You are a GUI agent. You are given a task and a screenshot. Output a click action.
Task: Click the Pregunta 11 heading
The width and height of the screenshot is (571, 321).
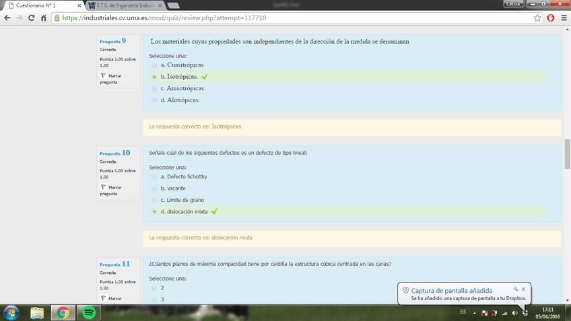114,264
